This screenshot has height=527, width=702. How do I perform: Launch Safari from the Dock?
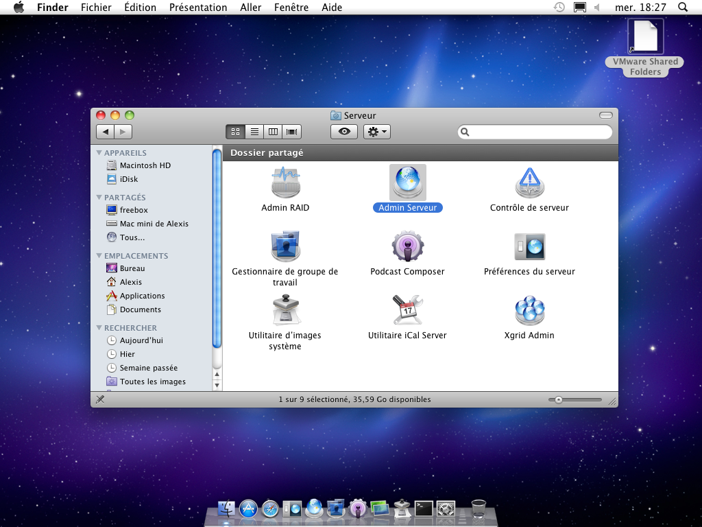pos(270,509)
